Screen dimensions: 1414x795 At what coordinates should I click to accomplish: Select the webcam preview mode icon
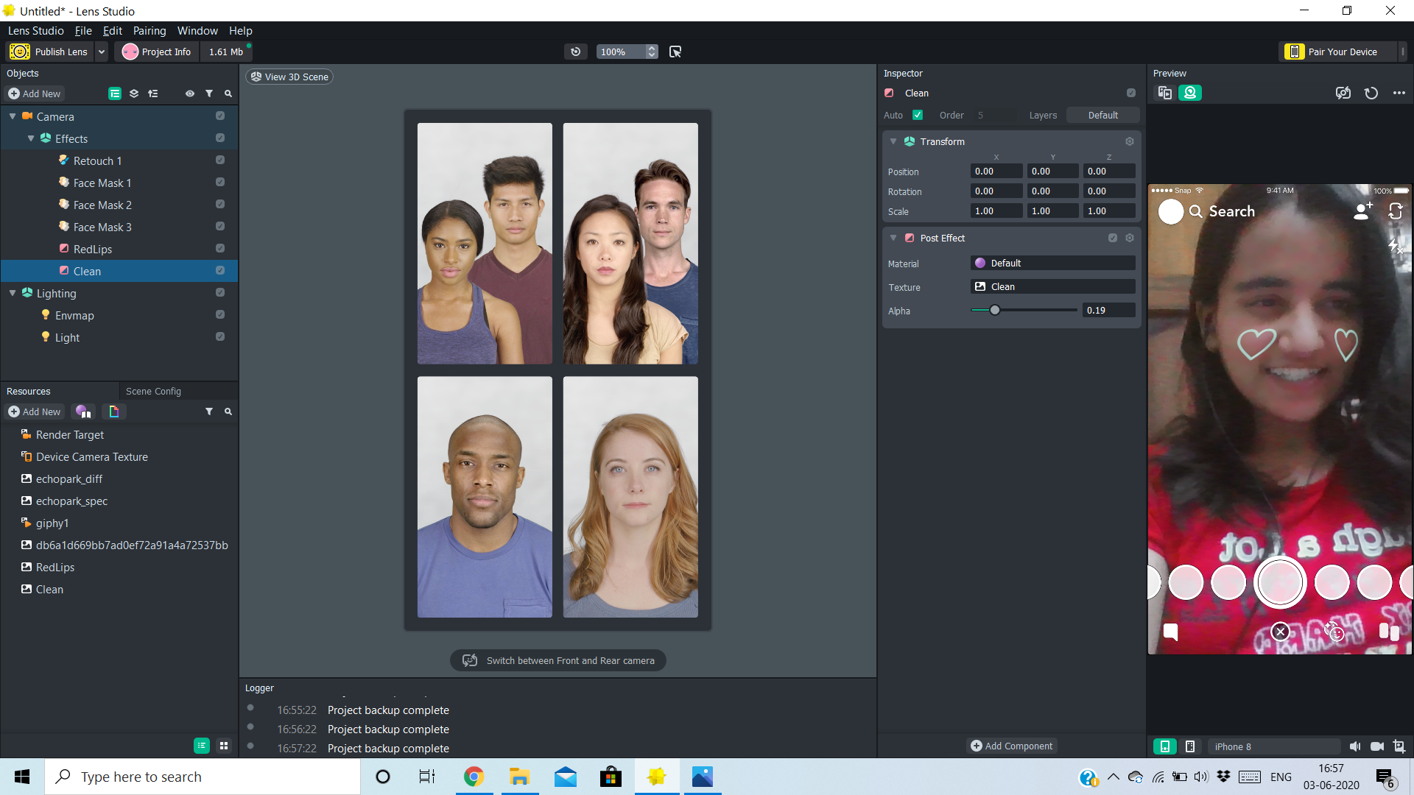(x=1190, y=93)
